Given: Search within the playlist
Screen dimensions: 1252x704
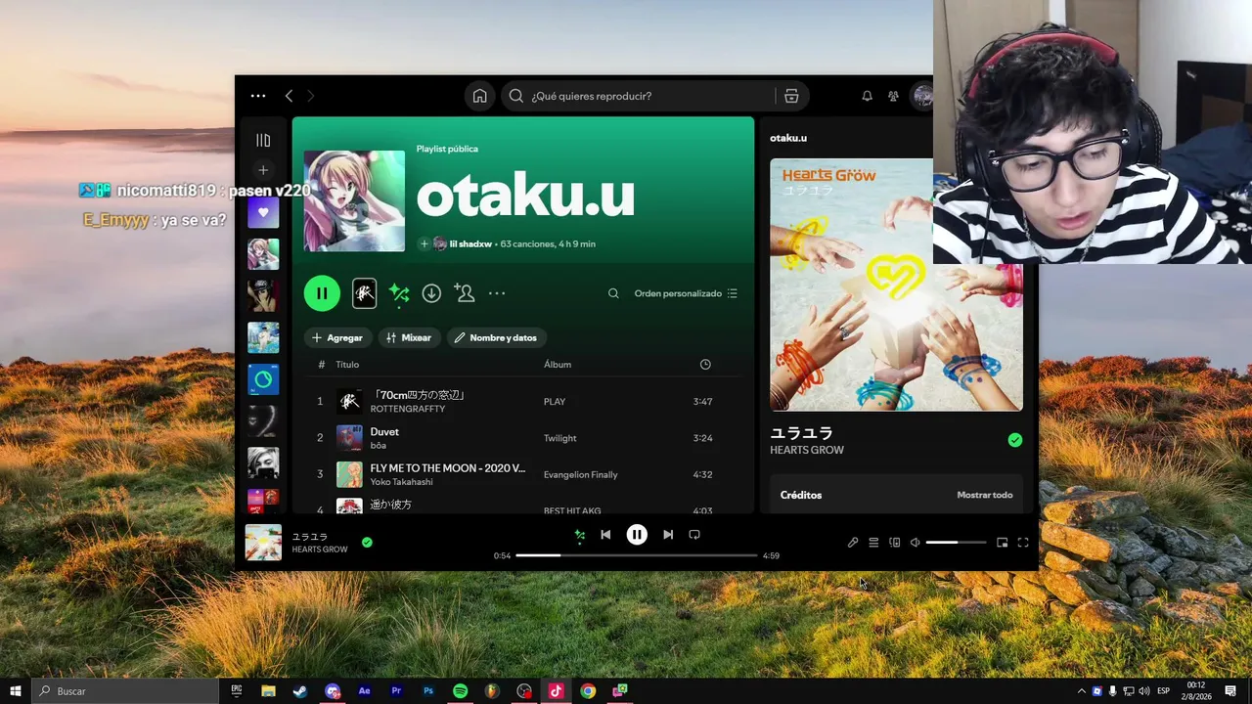Looking at the screenshot, I should tap(613, 293).
